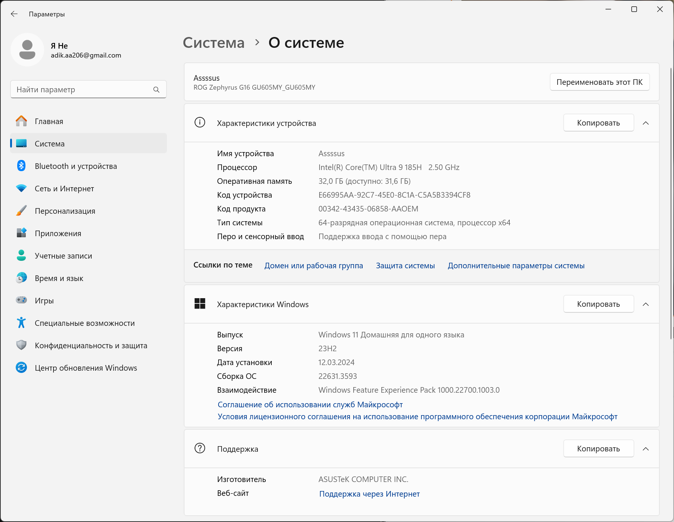Click OS build value 22631.3593
The image size is (674, 522).
point(338,376)
